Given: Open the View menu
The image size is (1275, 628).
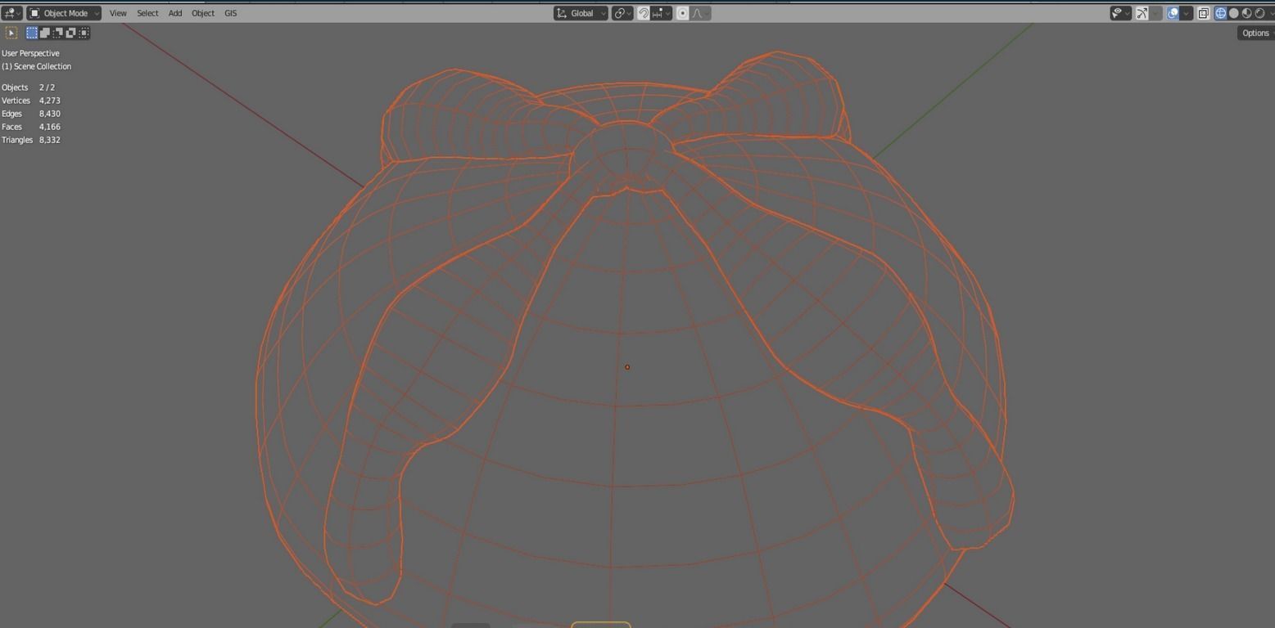Looking at the screenshot, I should coord(118,13).
